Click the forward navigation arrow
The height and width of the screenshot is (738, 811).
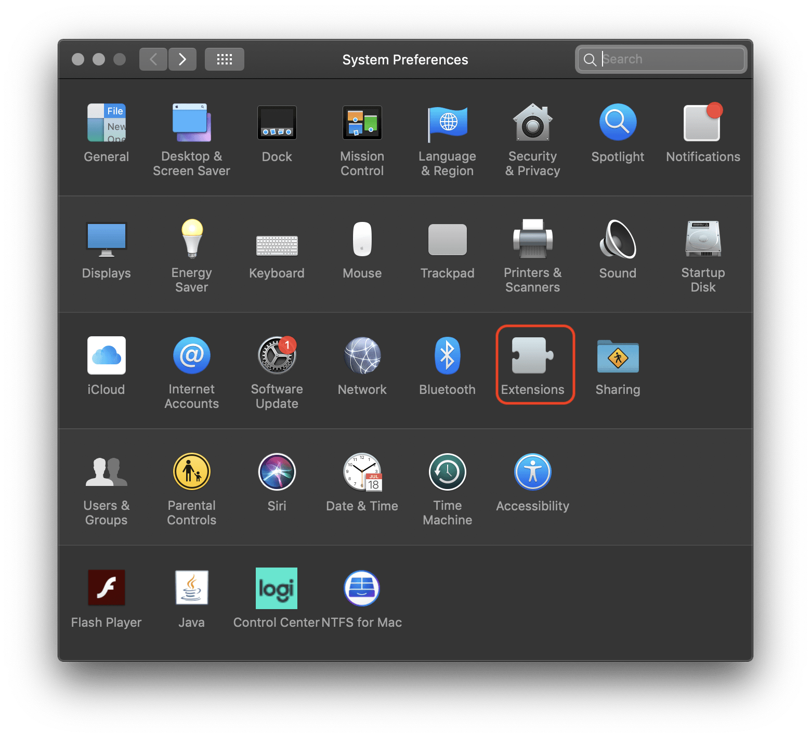point(182,59)
